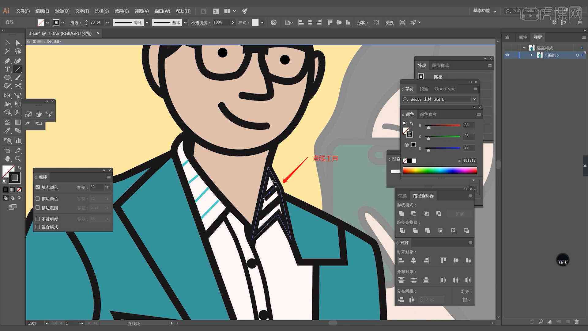Open zoom level 150% dropdown

tap(47, 323)
